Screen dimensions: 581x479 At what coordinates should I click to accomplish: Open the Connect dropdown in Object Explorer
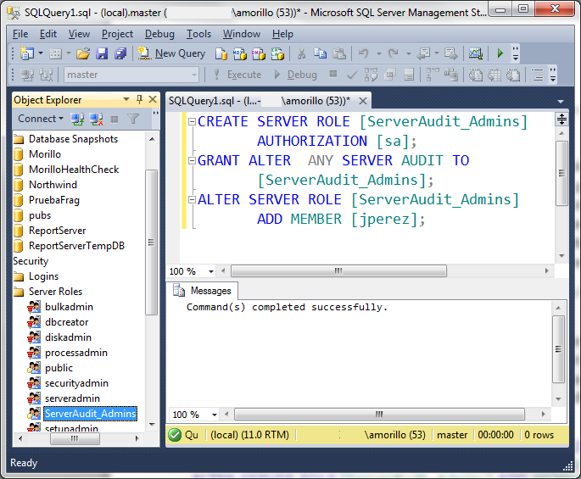tap(41, 119)
